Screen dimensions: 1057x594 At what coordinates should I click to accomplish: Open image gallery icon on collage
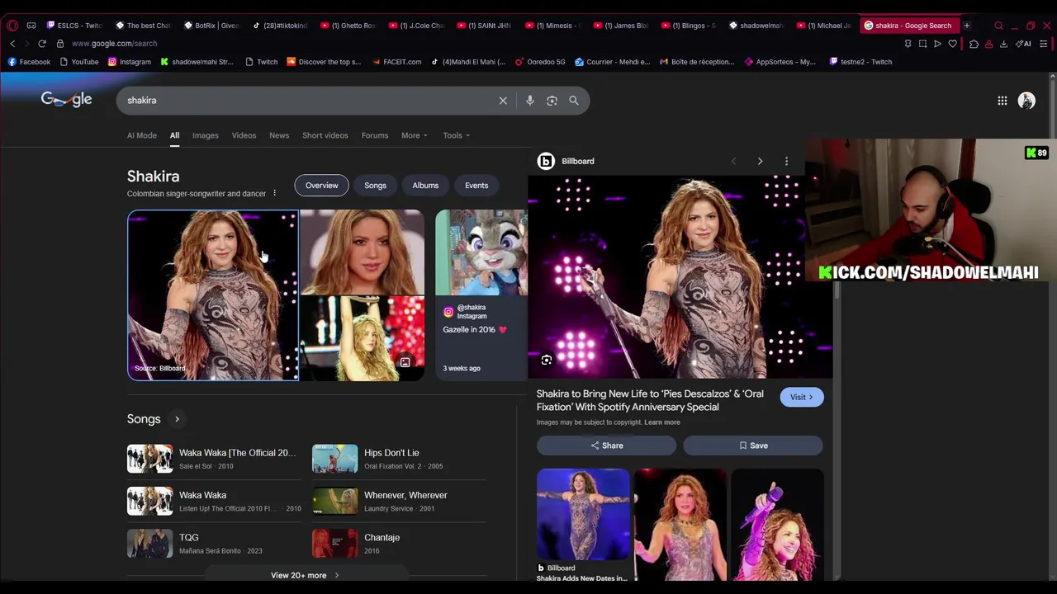click(405, 362)
